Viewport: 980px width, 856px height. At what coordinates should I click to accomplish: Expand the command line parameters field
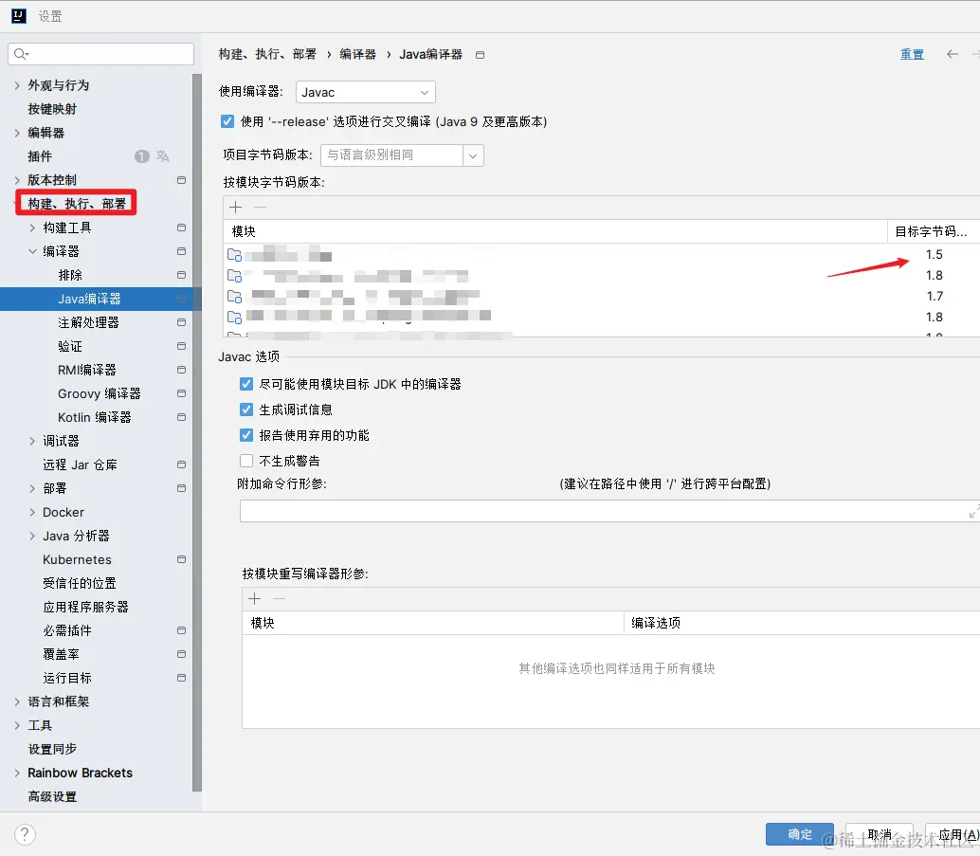973,512
